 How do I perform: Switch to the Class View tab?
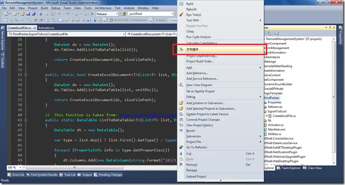click(x=313, y=168)
